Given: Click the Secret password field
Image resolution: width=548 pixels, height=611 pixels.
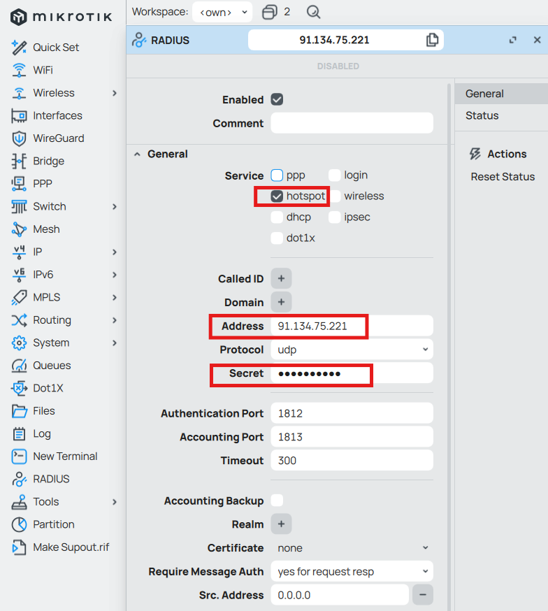Looking at the screenshot, I should [352, 373].
